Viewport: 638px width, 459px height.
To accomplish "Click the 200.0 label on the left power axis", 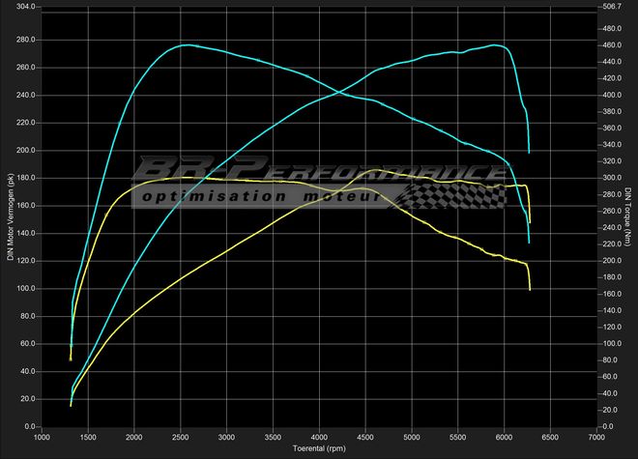I will pyautogui.click(x=26, y=151).
